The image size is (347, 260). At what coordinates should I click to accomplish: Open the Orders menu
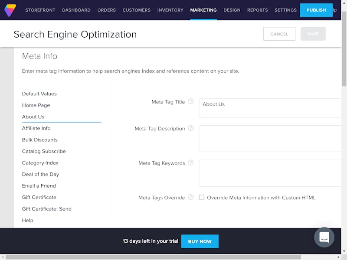(x=106, y=10)
